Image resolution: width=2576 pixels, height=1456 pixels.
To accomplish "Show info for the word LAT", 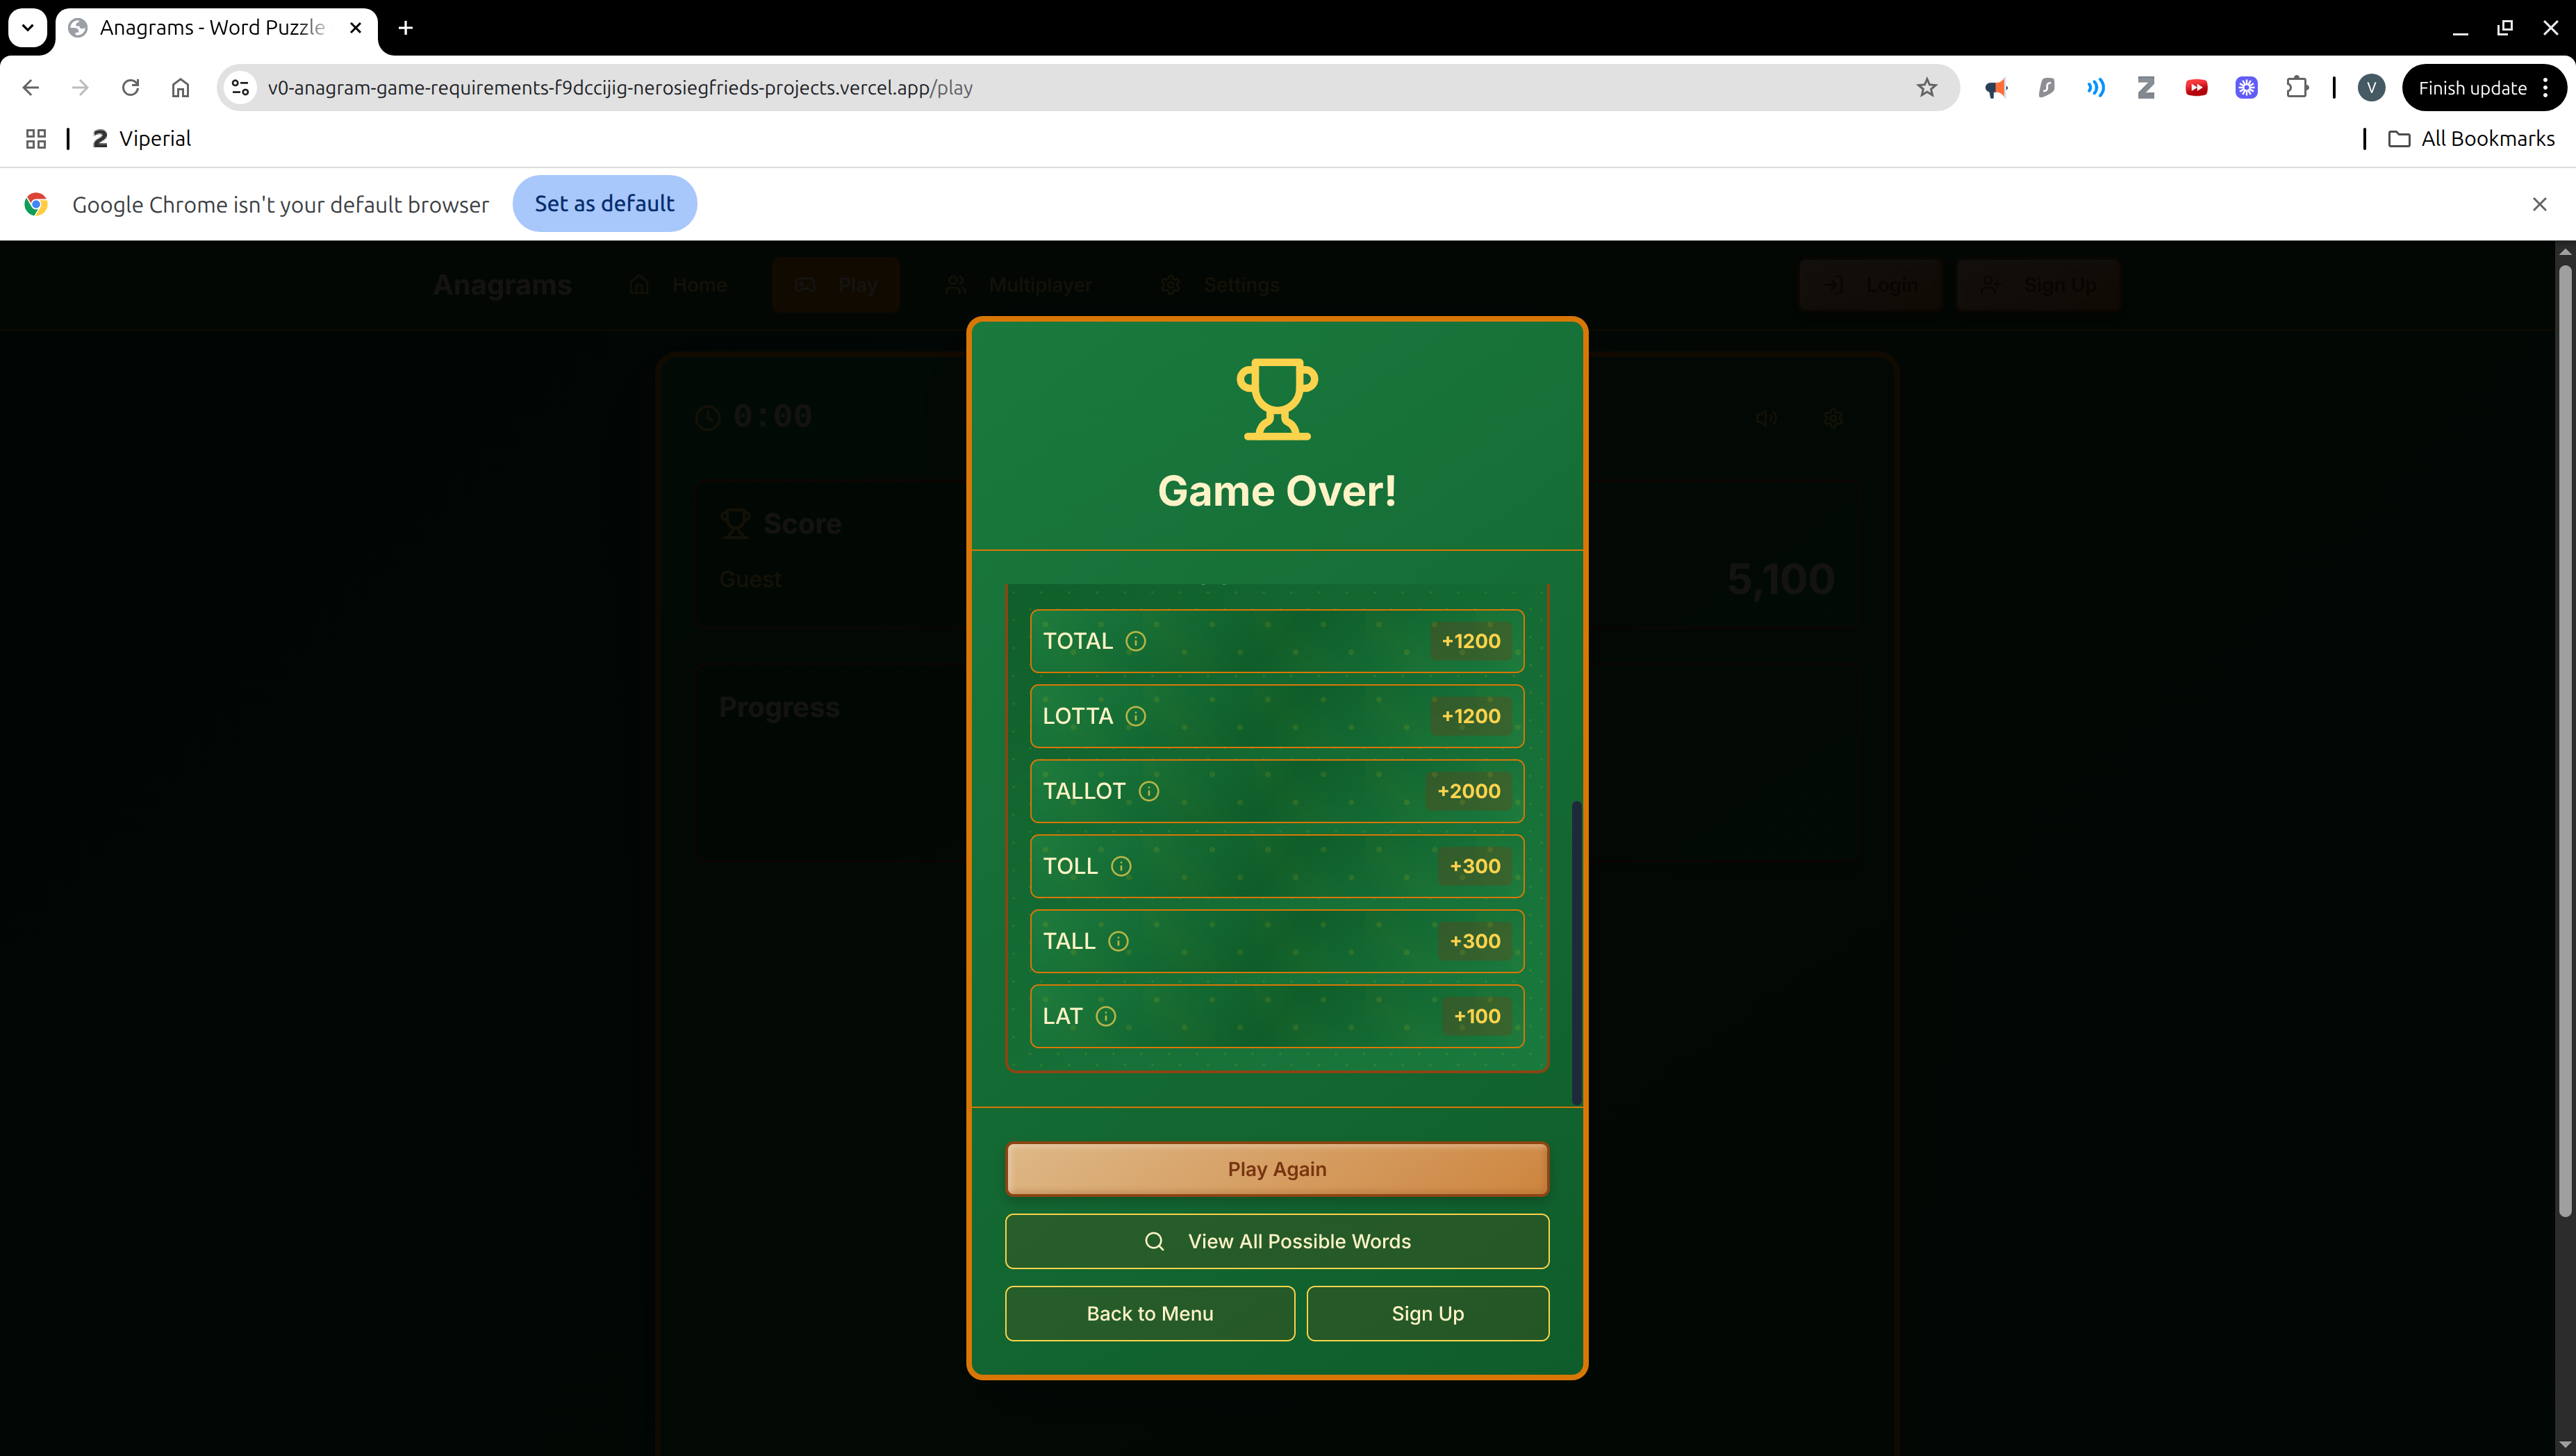I will click(1105, 1016).
